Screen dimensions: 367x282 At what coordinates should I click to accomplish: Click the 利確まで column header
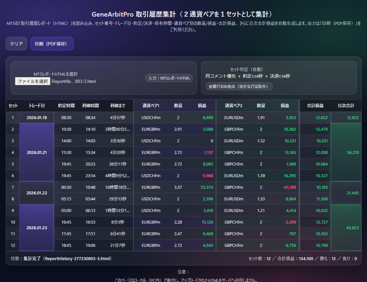118,106
